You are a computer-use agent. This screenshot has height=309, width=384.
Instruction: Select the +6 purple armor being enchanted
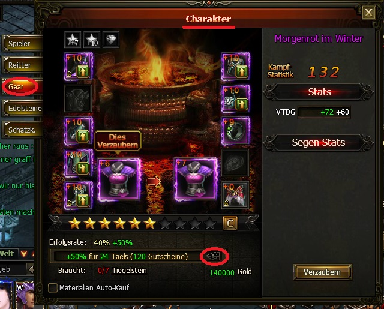click(119, 179)
